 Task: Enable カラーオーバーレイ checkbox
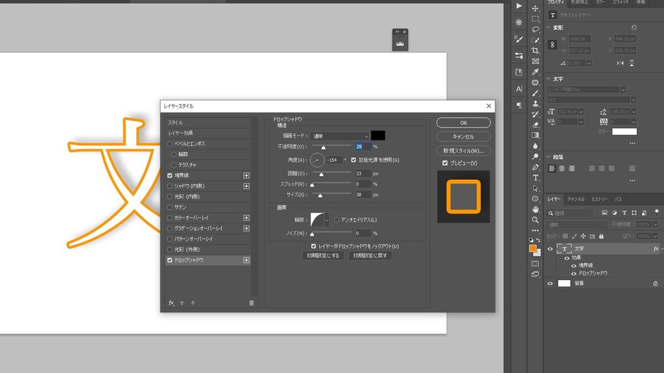pos(170,218)
